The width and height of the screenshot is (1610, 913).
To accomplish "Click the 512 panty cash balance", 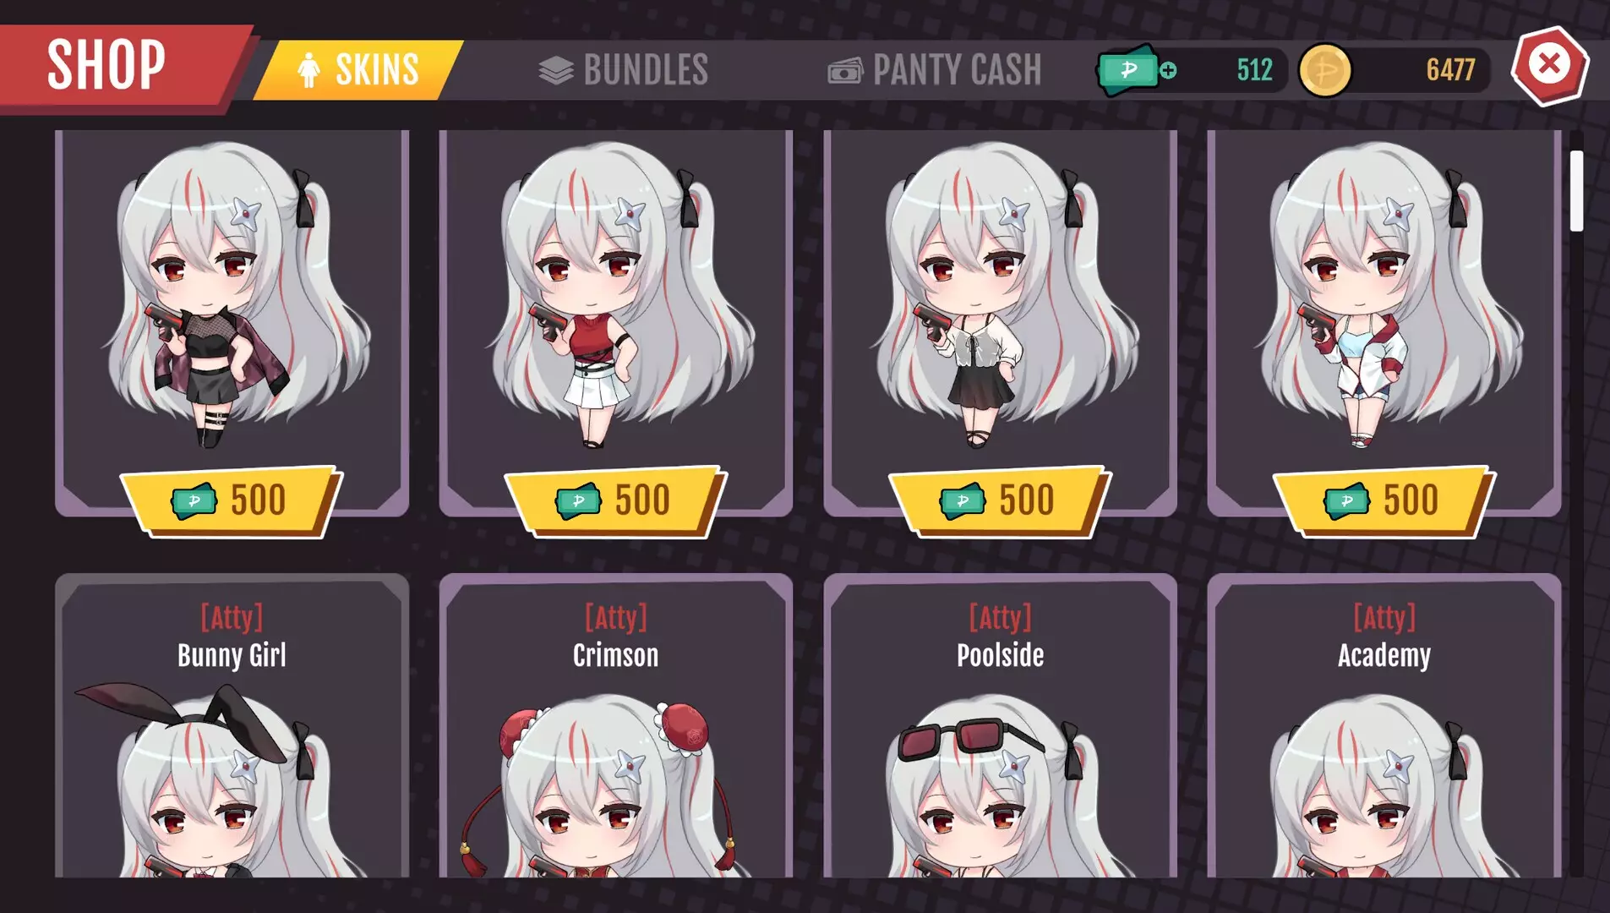I will tap(1254, 70).
